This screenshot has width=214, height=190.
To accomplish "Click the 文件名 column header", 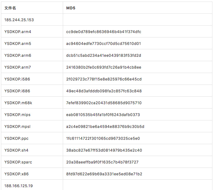I will click(10, 8).
